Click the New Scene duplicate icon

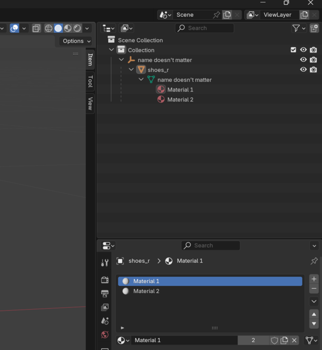227,15
